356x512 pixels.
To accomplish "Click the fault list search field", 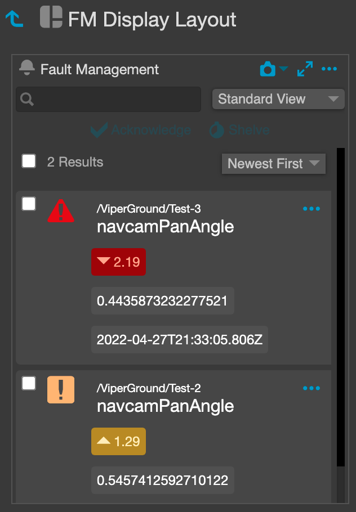I will (x=108, y=99).
